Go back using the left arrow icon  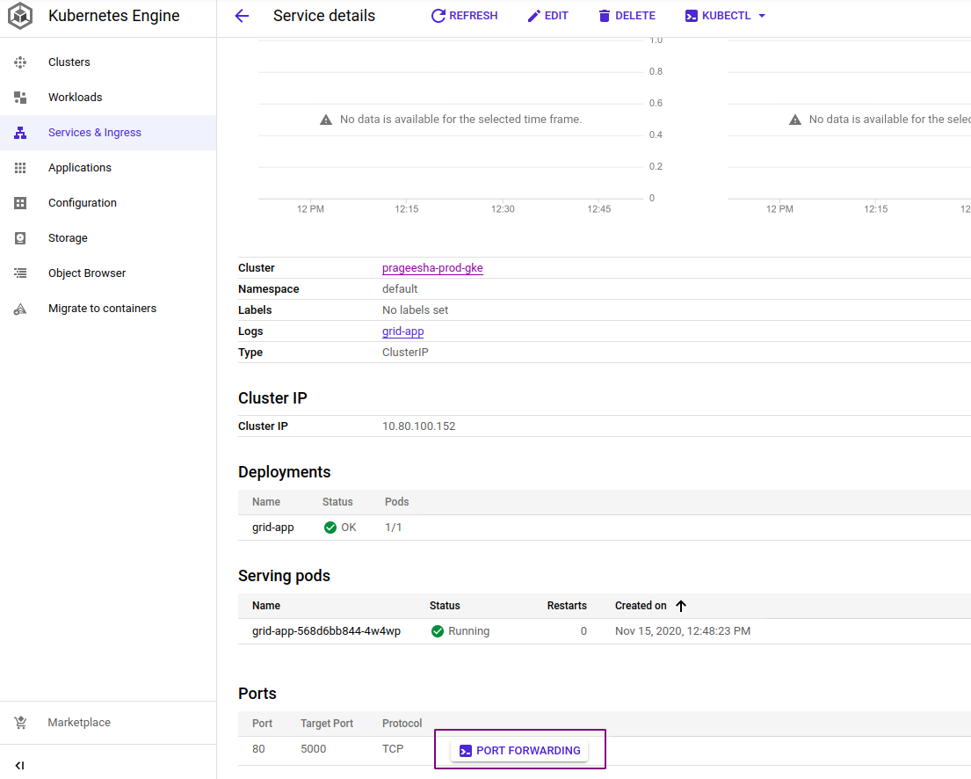[242, 16]
